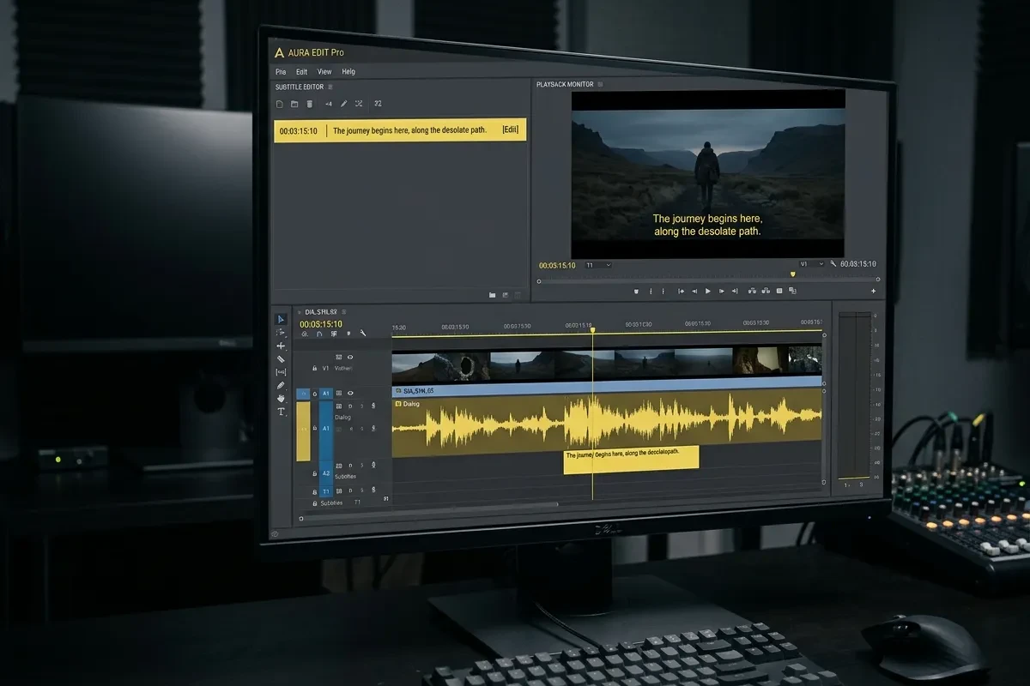Click the plus button editor icon
This screenshot has width=1030, height=686.
tap(873, 292)
